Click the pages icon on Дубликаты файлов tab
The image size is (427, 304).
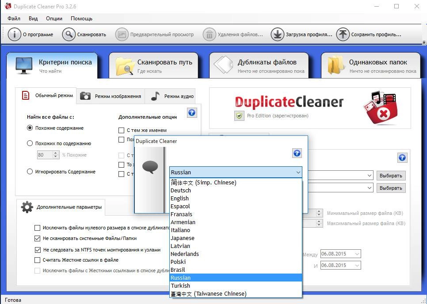tap(224, 65)
